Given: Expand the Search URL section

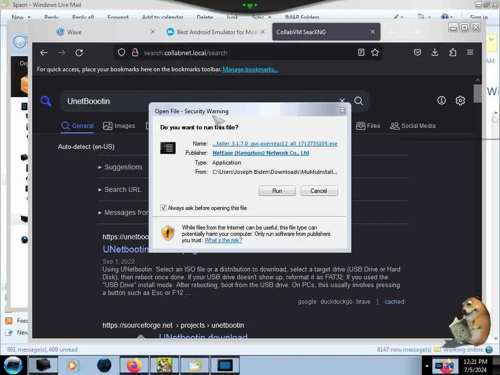Looking at the screenshot, I should click(120, 189).
